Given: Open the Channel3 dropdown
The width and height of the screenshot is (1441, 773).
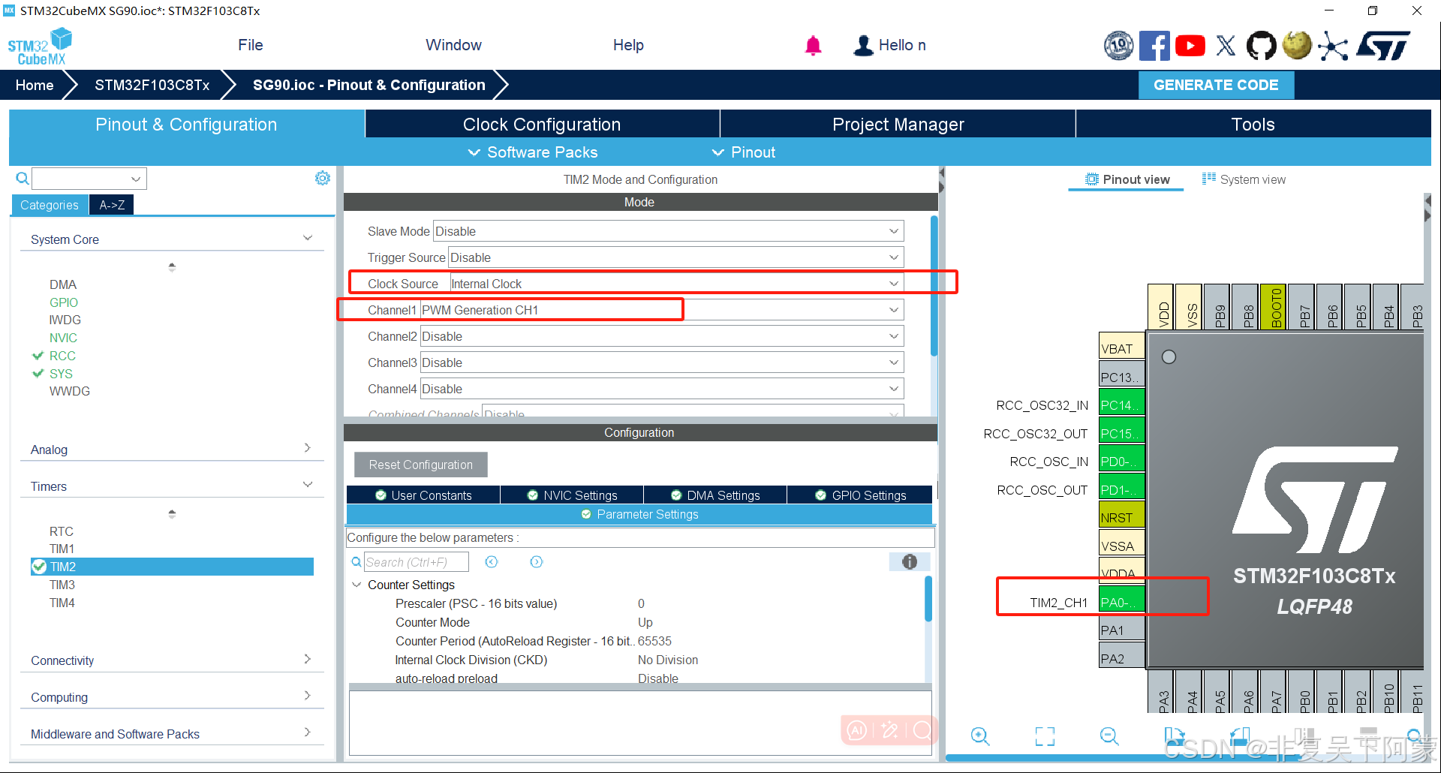Looking at the screenshot, I should [662, 362].
